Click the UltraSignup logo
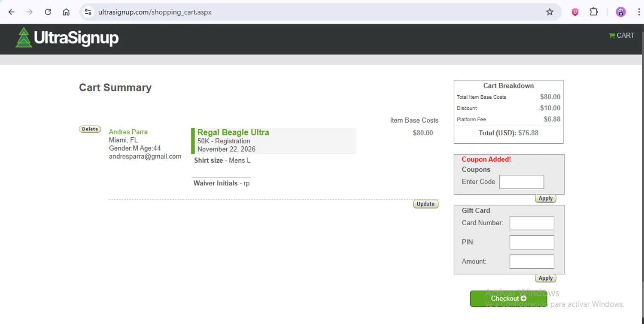The width and height of the screenshot is (644, 324). click(x=67, y=38)
